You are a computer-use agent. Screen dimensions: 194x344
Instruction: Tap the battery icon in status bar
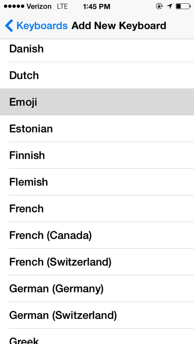[183, 6]
